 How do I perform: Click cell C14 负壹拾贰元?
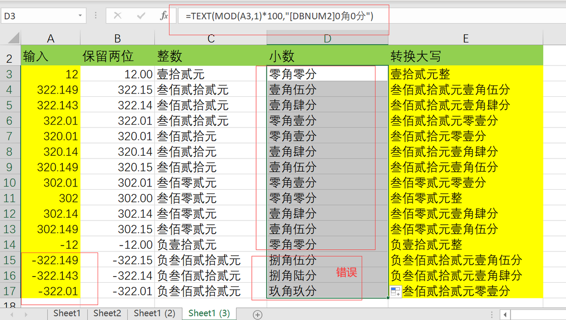tap(211, 244)
